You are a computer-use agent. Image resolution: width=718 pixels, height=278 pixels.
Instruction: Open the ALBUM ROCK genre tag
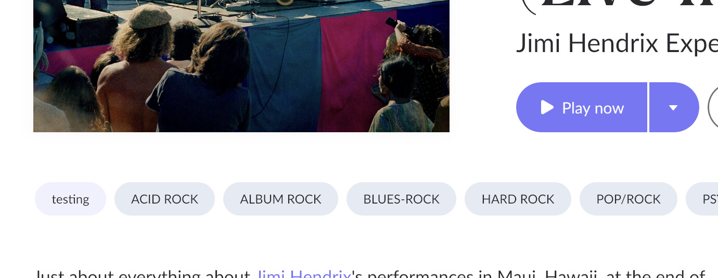[x=280, y=199]
